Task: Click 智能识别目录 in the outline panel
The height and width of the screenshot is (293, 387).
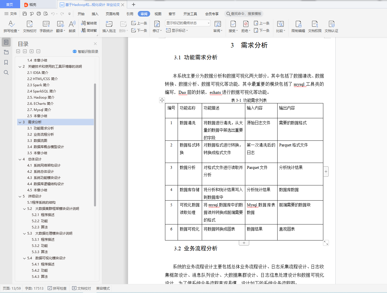Action: pyautogui.click(x=85, y=51)
